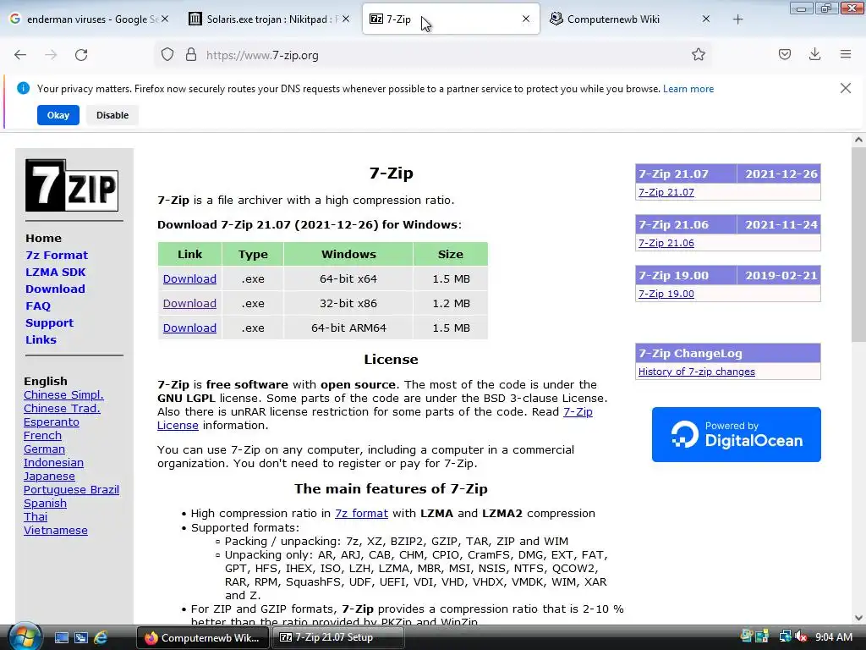Switch language to Chinese Trad.
Viewport: 866px width, 650px height.
point(62,409)
